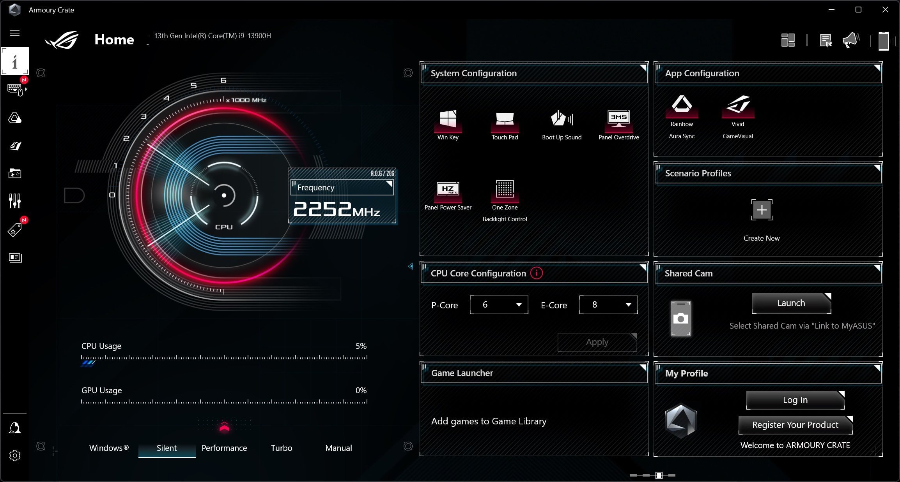Open the E-Core count dropdown
Image resolution: width=900 pixels, height=482 pixels.
pos(608,305)
